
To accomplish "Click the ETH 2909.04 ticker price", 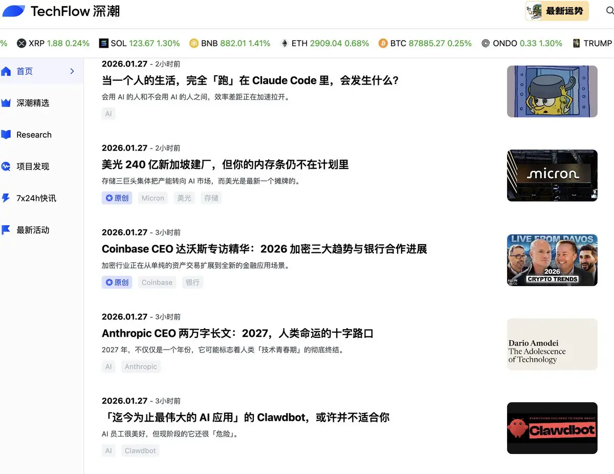I will click(325, 44).
